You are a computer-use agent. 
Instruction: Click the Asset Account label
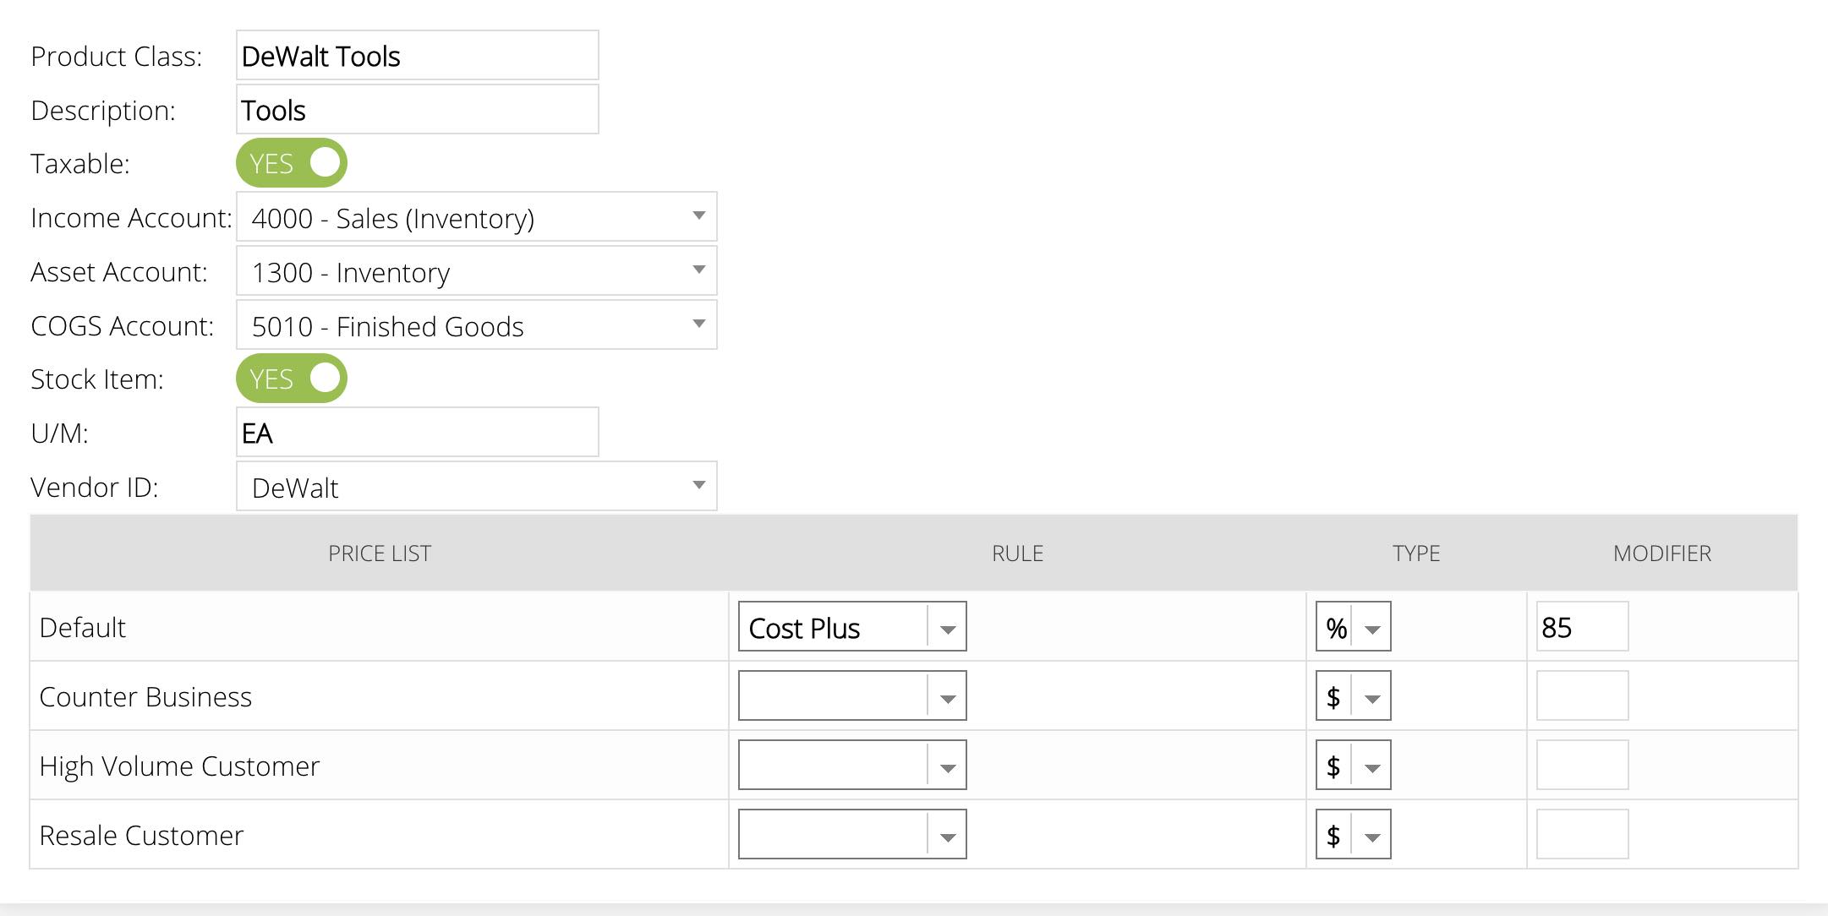click(119, 272)
